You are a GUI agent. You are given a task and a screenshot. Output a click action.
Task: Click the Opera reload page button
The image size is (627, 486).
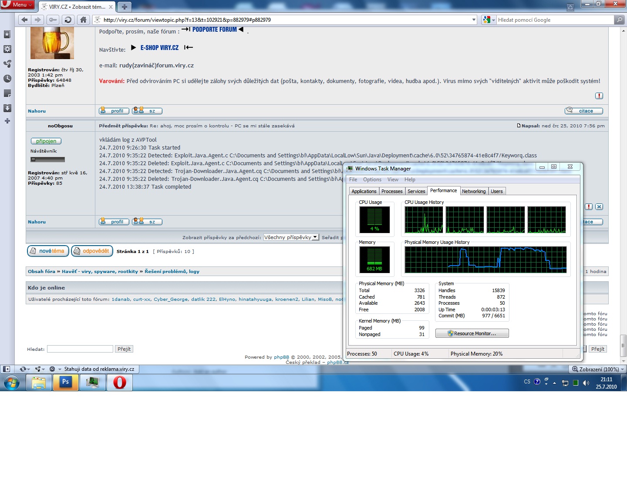pyautogui.click(x=67, y=20)
